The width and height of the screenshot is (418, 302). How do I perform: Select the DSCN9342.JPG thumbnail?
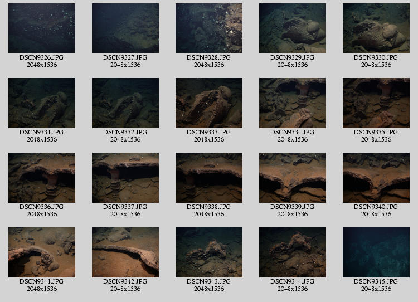125,252
